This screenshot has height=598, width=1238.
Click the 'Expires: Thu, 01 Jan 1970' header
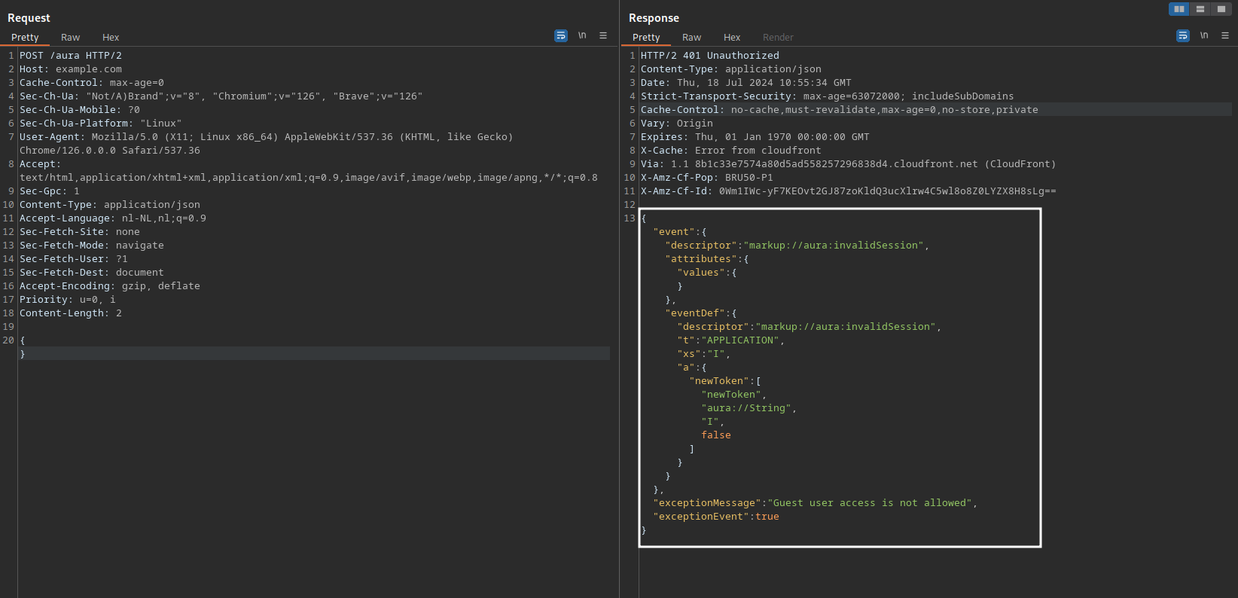point(755,137)
